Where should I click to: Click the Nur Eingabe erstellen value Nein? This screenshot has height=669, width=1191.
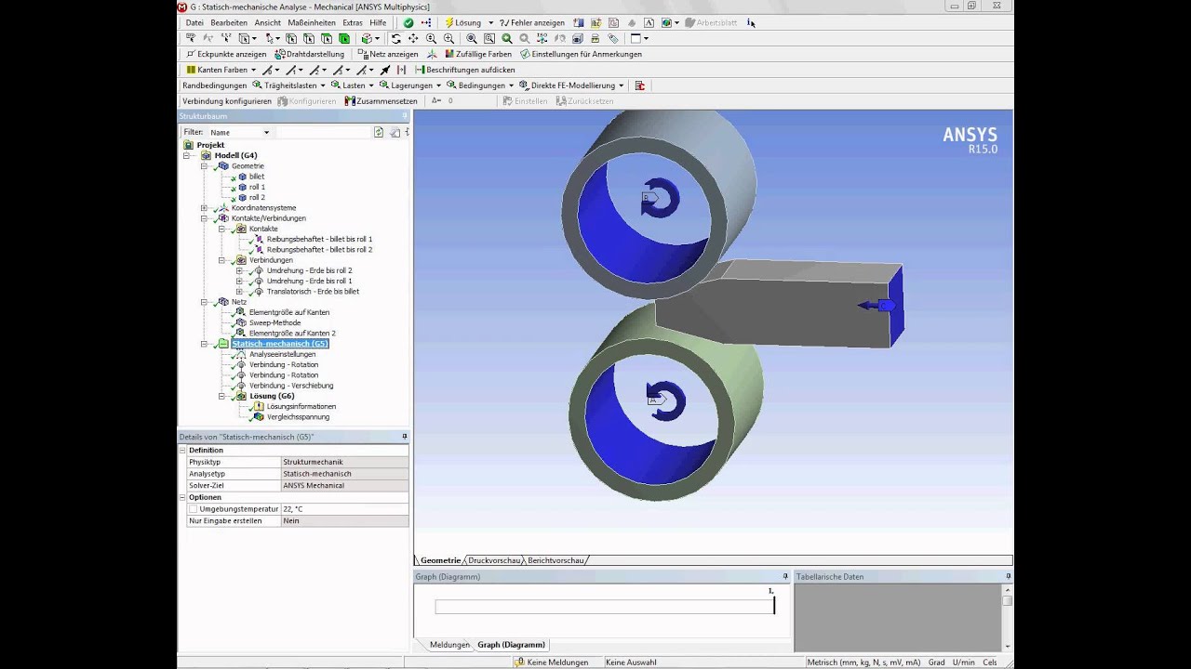[x=344, y=521]
